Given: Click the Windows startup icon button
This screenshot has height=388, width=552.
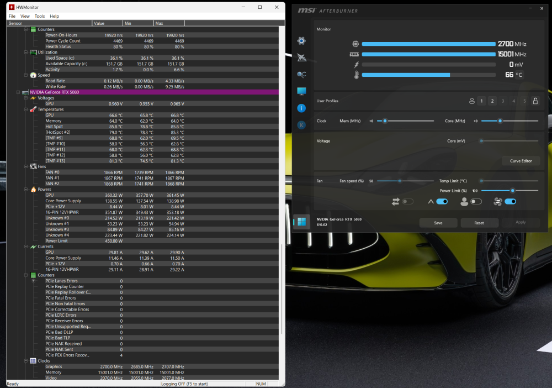Looking at the screenshot, I should point(302,222).
